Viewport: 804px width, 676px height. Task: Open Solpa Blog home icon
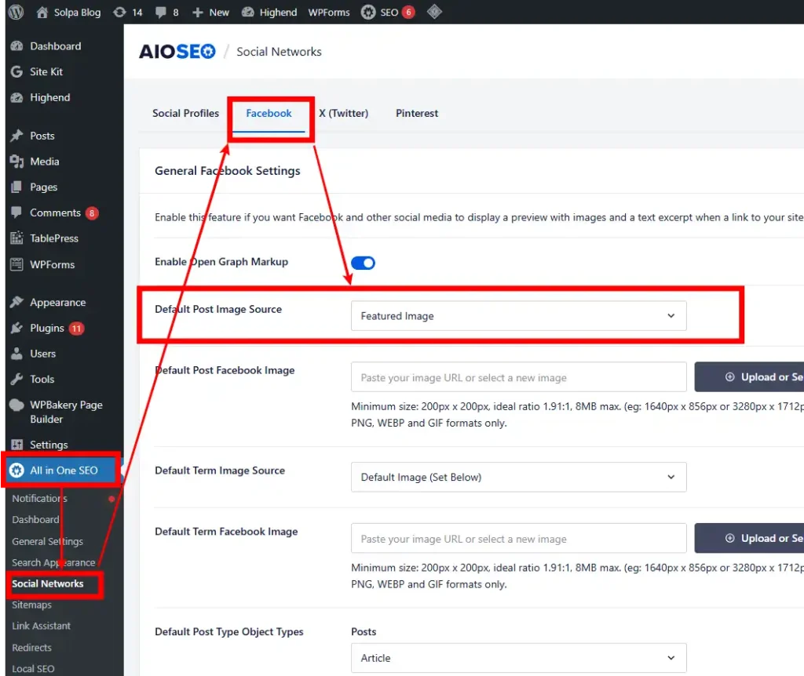42,13
